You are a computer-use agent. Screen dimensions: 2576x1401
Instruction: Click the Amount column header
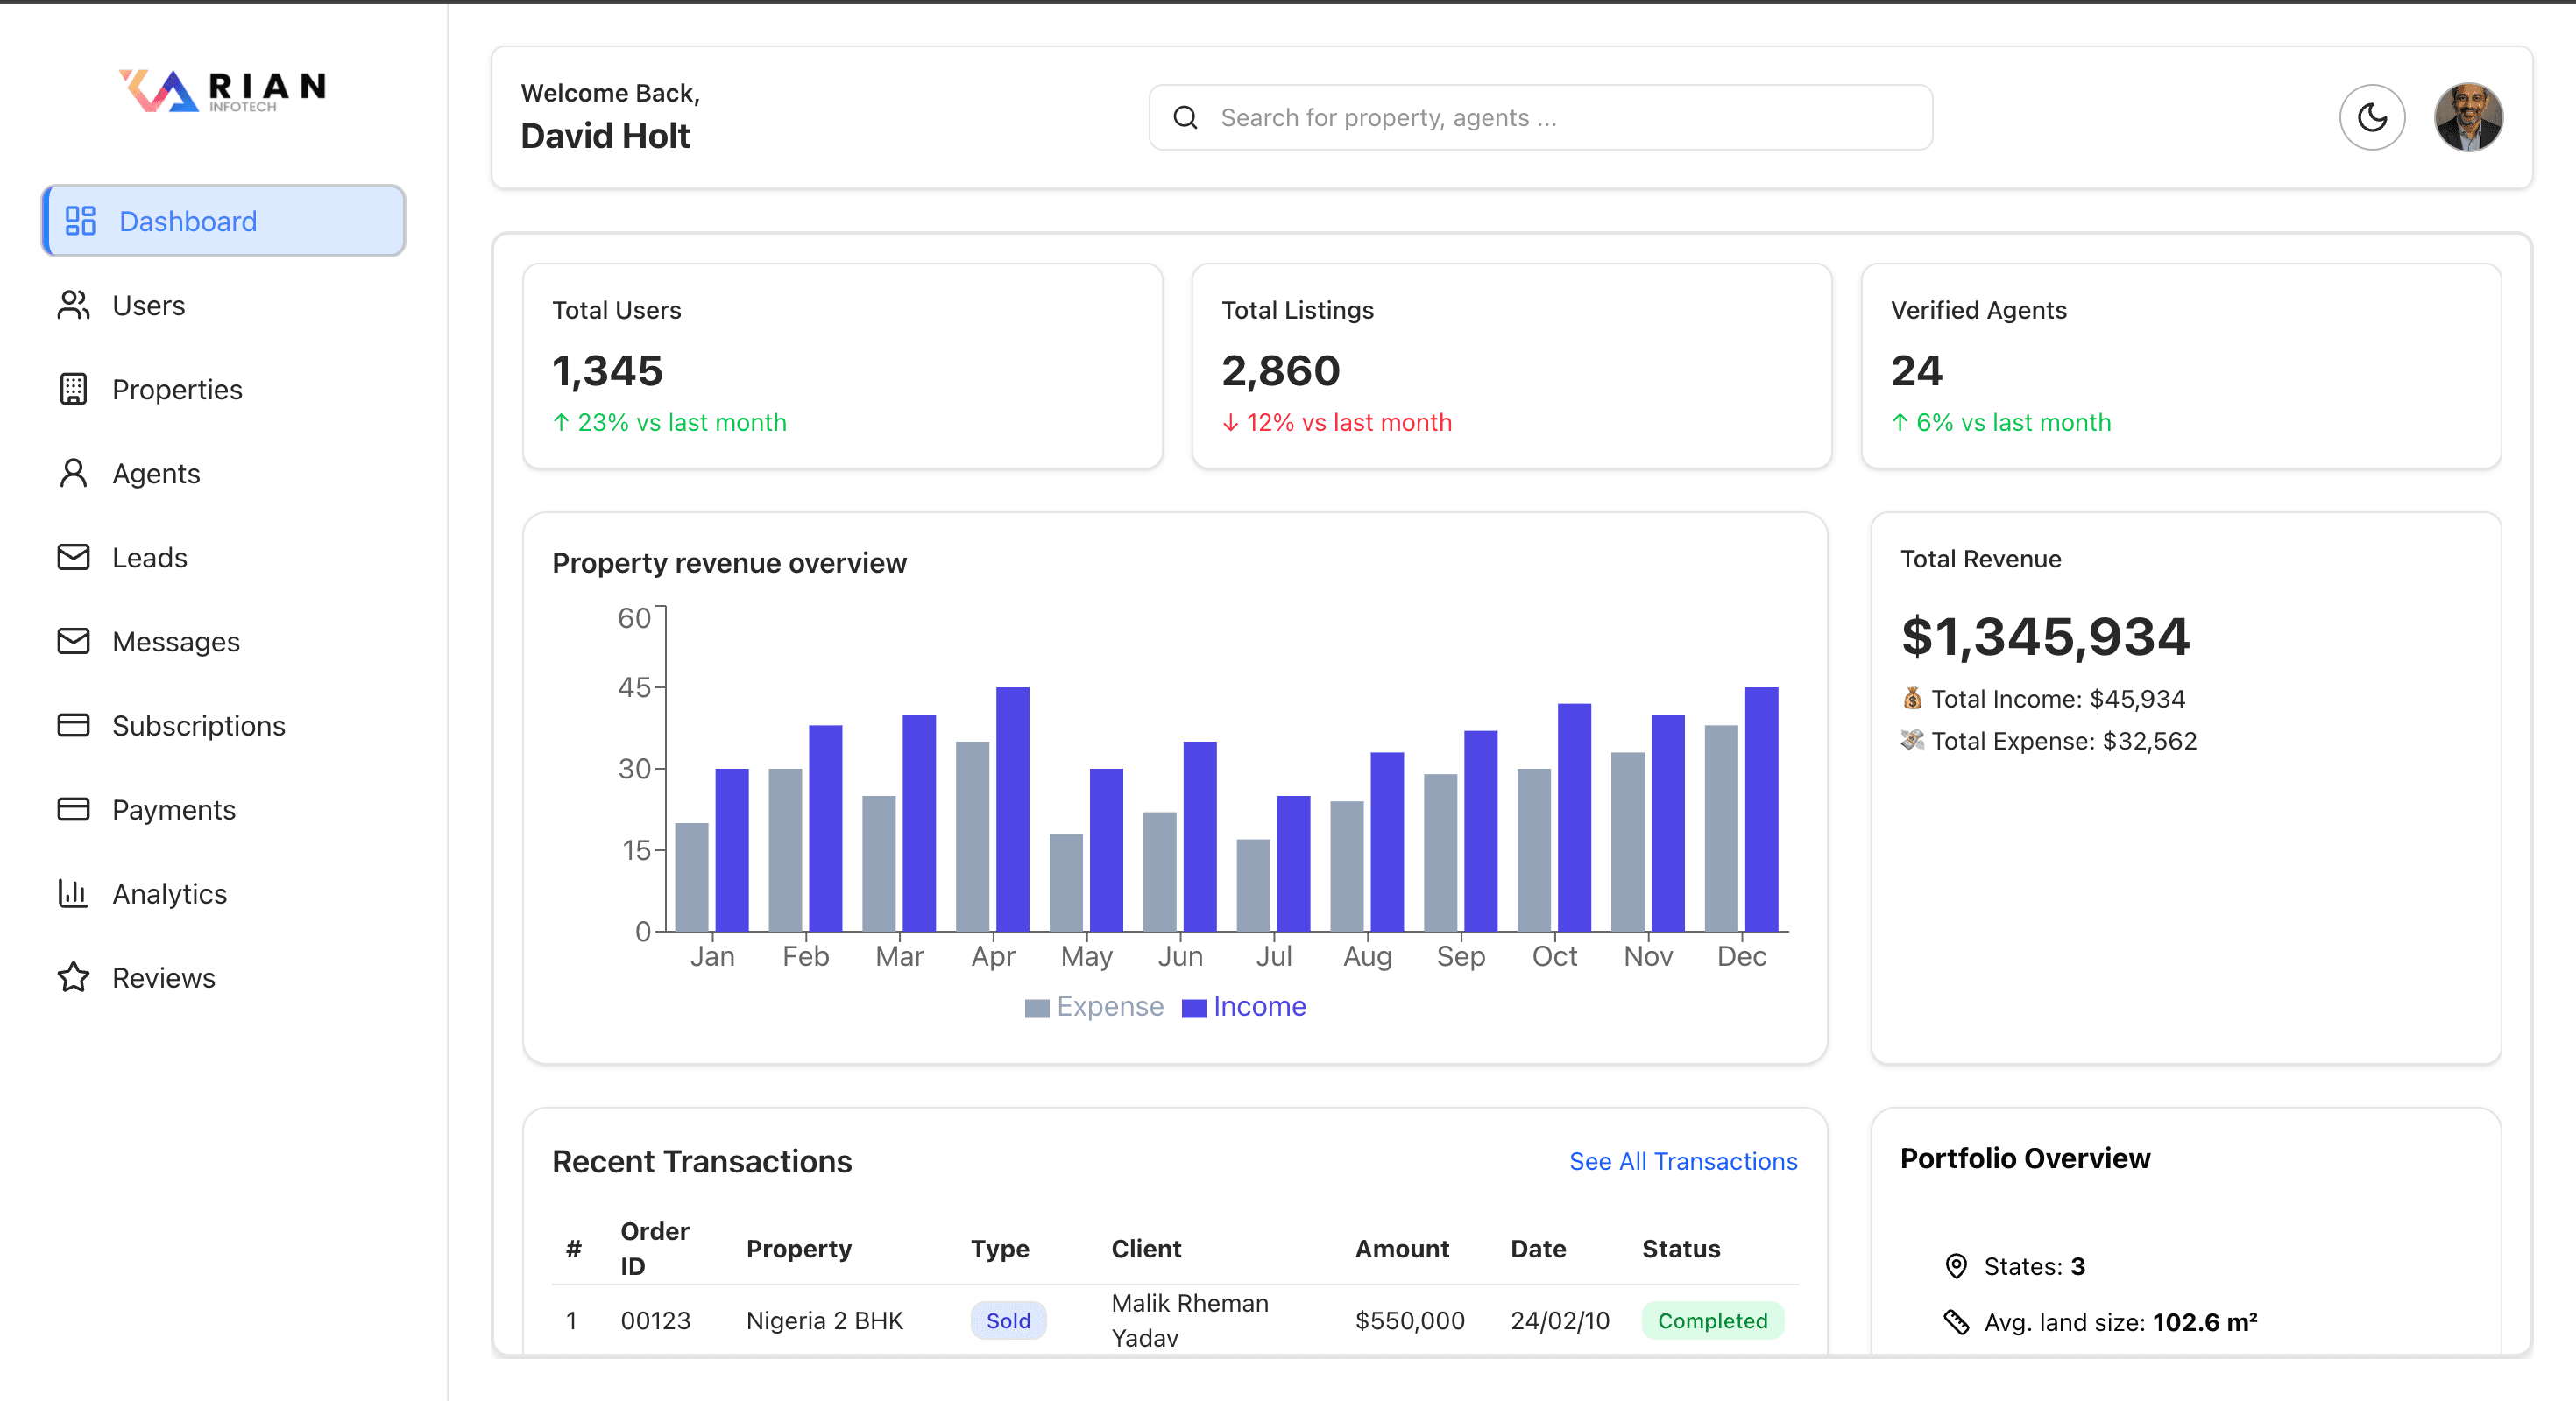[x=1402, y=1248]
